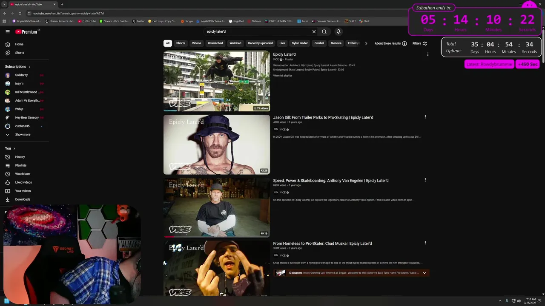Select the Live filter chip
The height and width of the screenshot is (306, 545).
pos(282,43)
